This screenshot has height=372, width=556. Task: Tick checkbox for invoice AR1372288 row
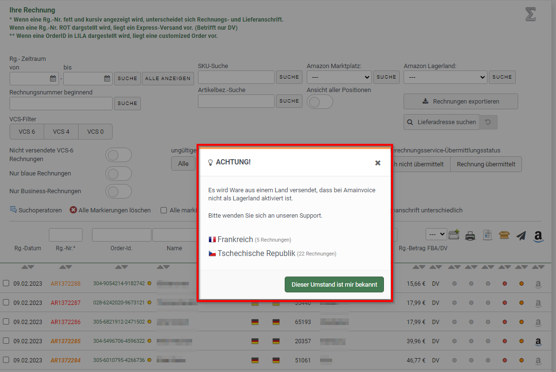pos(6,283)
